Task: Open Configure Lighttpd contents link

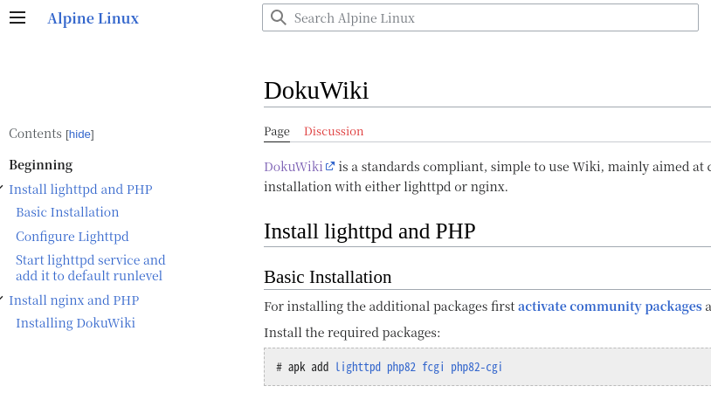Action: coord(72,237)
